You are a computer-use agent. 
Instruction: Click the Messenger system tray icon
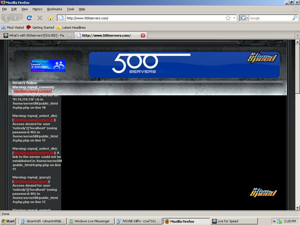[279, 221]
